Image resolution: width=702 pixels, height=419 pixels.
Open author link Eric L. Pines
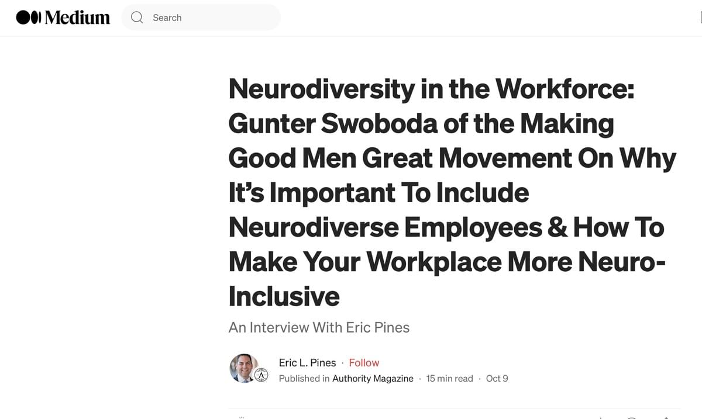pos(307,363)
